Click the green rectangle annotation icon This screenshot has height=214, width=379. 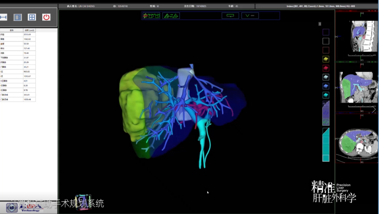pyautogui.click(x=230, y=16)
